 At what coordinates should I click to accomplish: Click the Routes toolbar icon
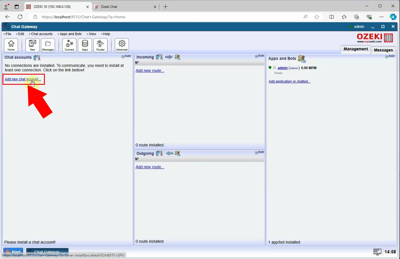point(100,45)
